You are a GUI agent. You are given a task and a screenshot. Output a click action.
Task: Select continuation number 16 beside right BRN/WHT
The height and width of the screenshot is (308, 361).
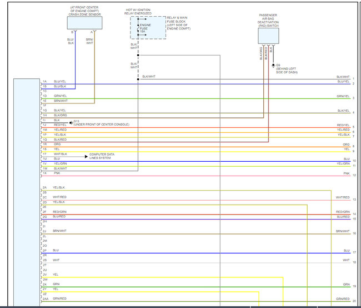[x=354, y=234]
